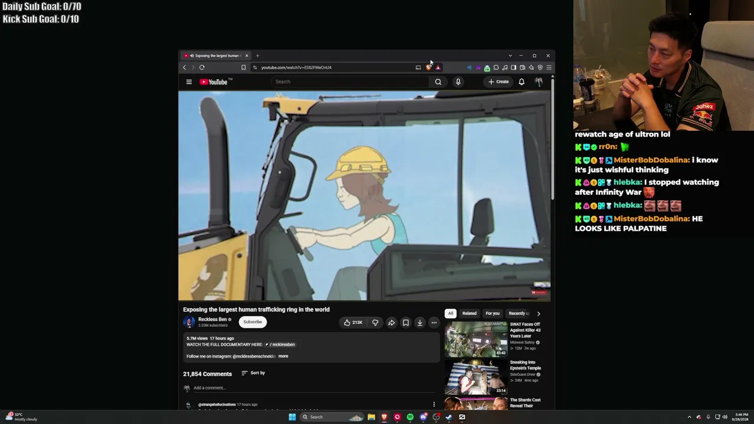Image resolution: width=754 pixels, height=424 pixels.
Task: Open Steam from the taskbar
Action: coord(449,417)
